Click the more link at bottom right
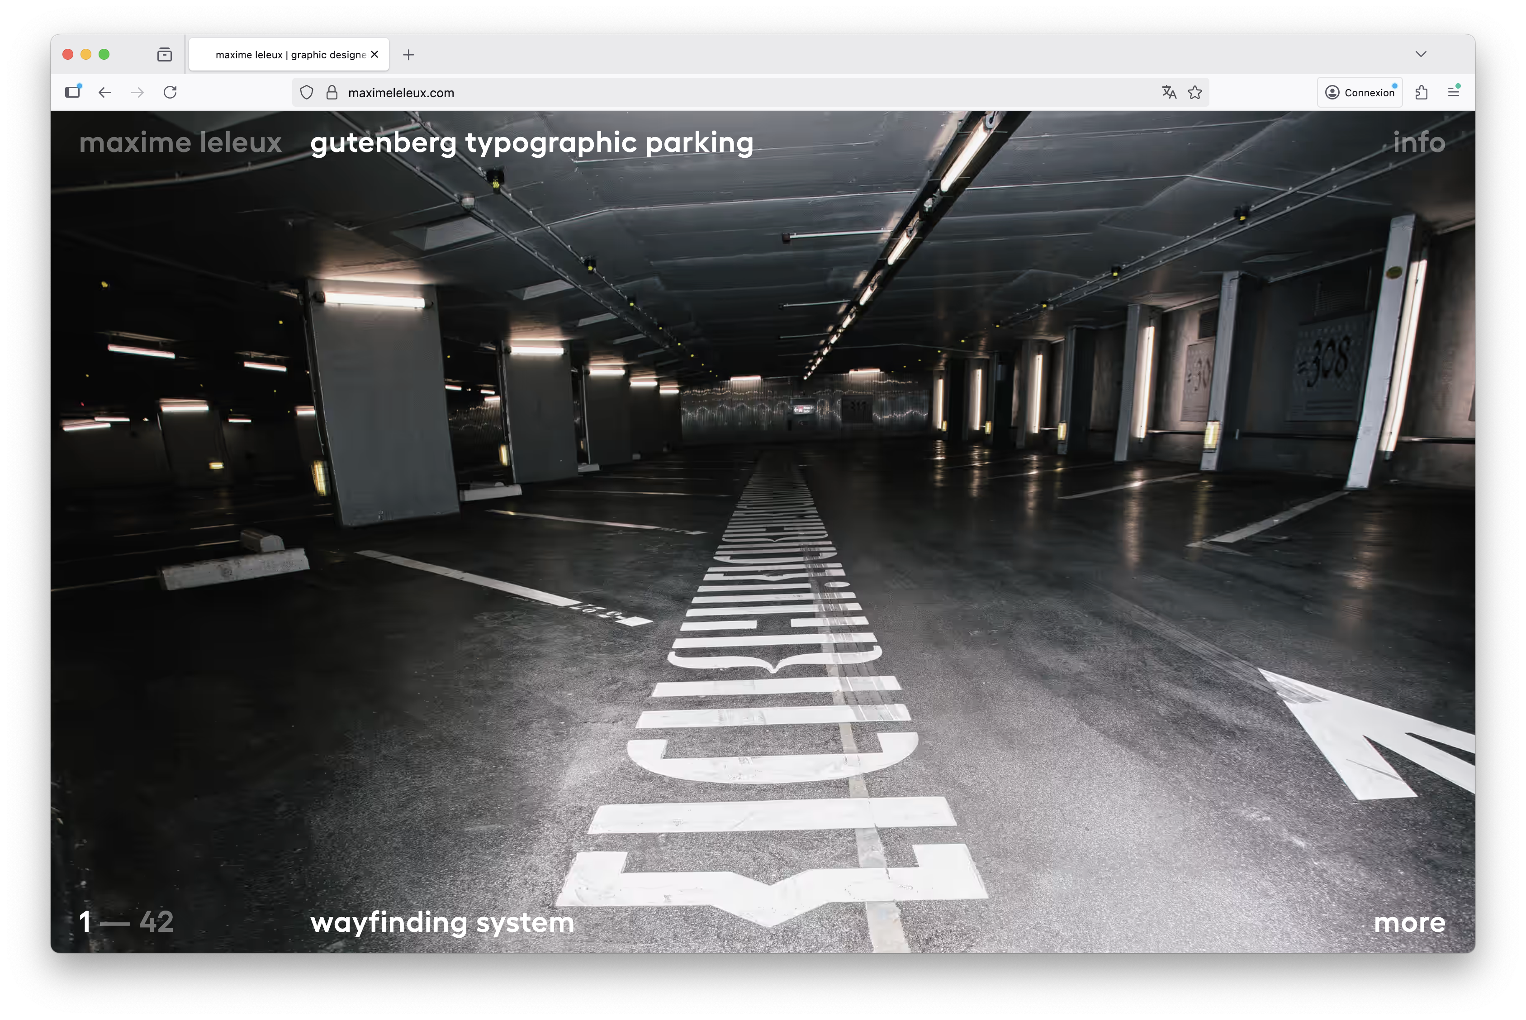Viewport: 1526px width, 1020px height. (1409, 922)
